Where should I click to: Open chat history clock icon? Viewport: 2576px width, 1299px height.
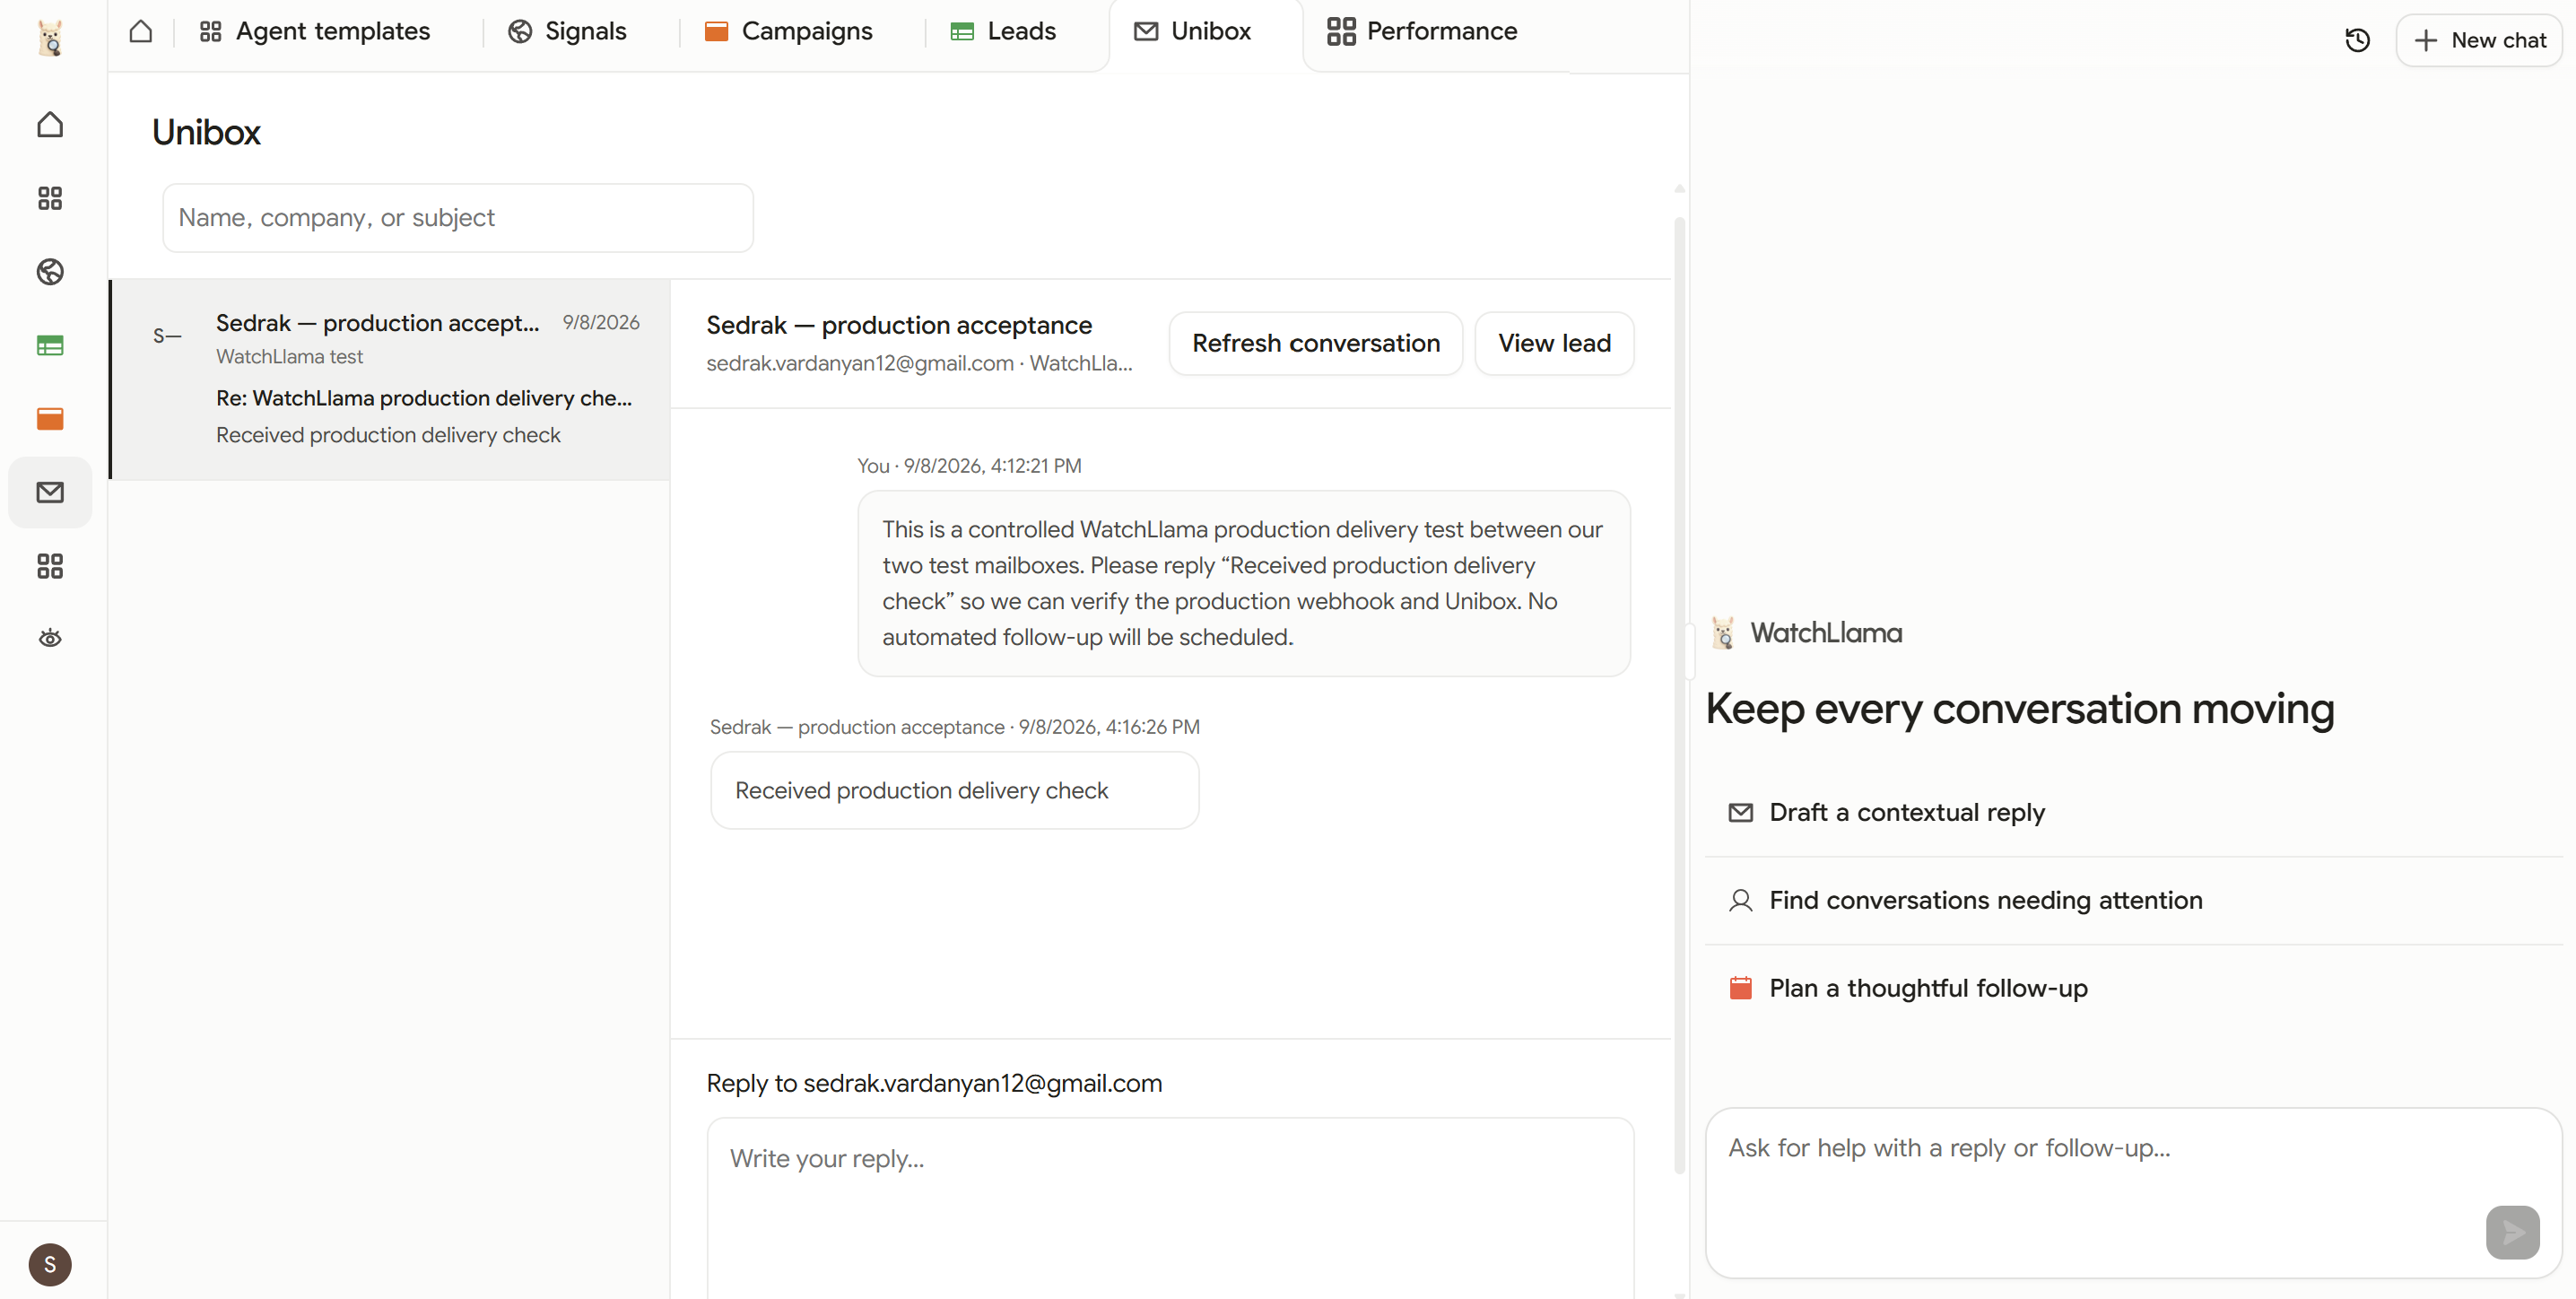(2358, 40)
